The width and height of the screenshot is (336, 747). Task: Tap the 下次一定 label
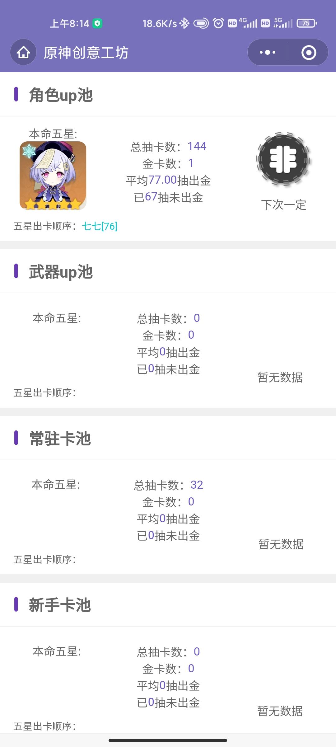284,205
